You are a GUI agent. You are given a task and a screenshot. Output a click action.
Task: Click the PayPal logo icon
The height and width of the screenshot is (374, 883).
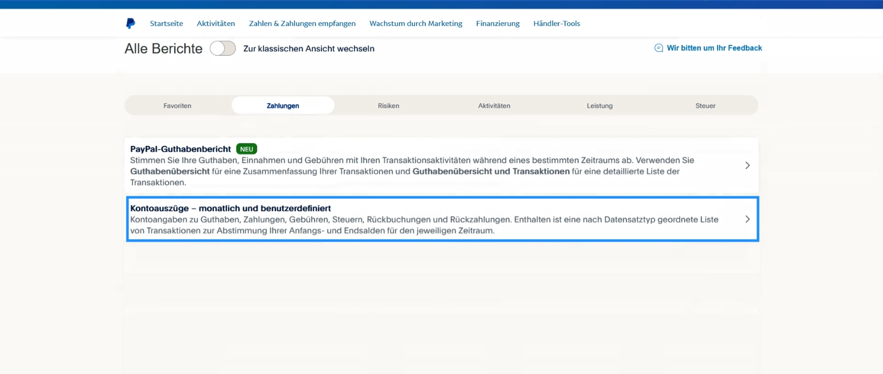(130, 23)
